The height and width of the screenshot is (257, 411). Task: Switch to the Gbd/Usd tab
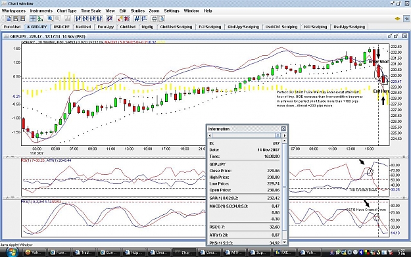(x=128, y=27)
